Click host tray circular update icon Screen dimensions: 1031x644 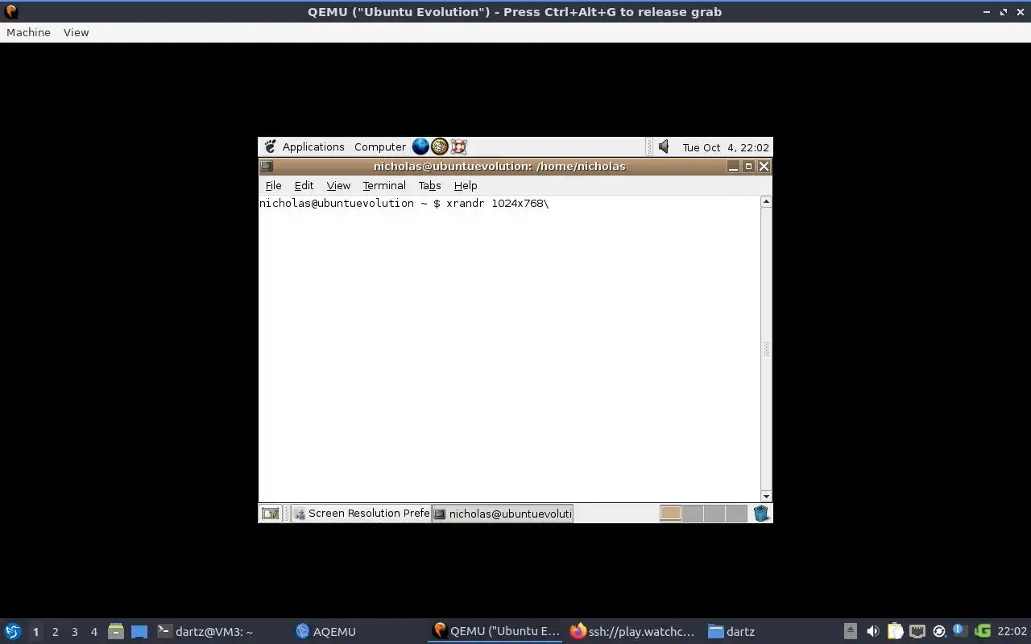938,631
